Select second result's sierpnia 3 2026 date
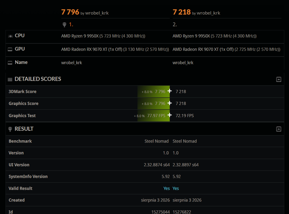This screenshot has width=289, height=214. coord(187,200)
